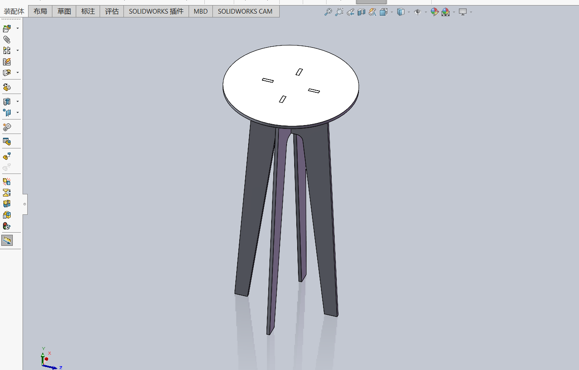This screenshot has height=370, width=579.
Task: Click the greyed Explode Line Sketch icon
Action: [x=7, y=167]
